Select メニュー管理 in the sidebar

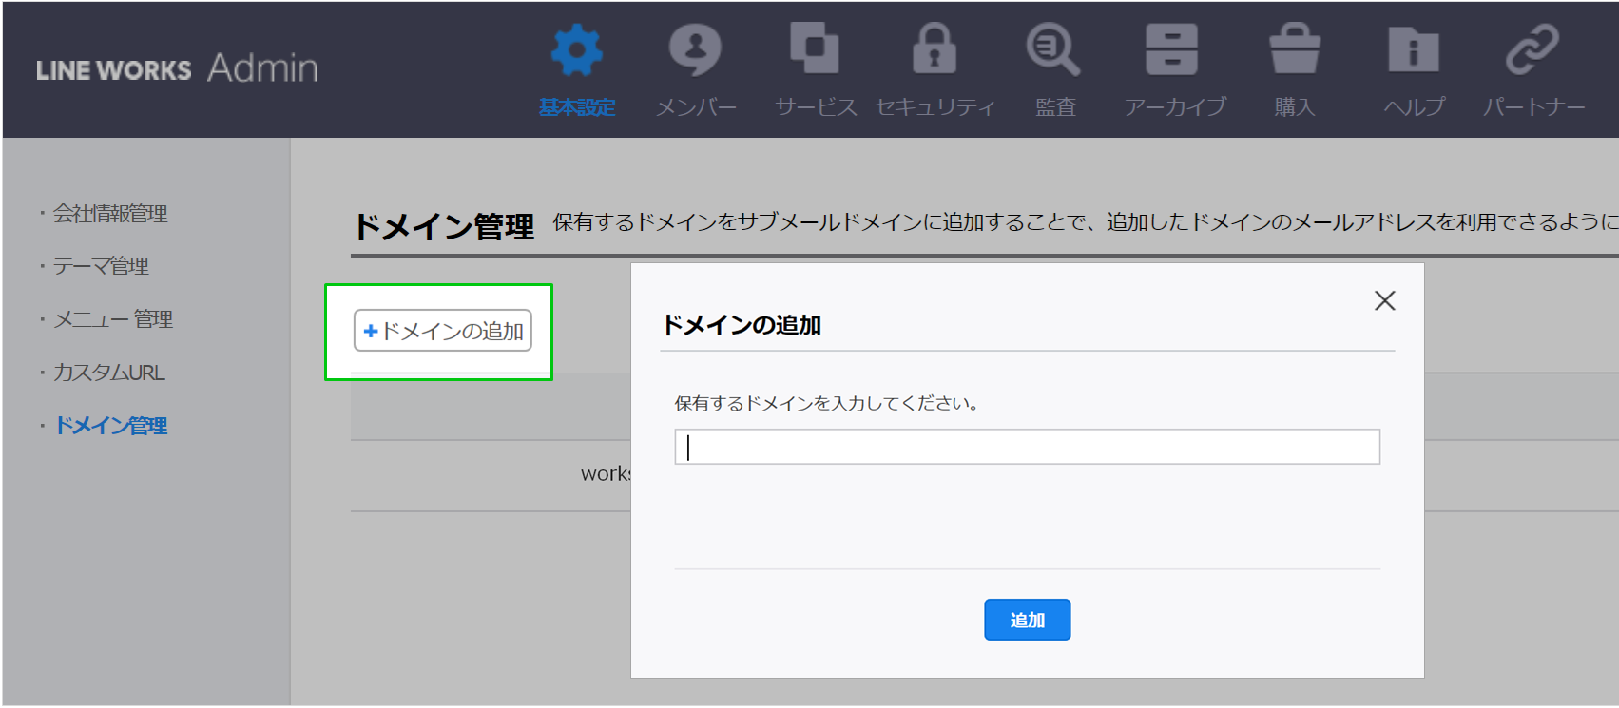(112, 319)
